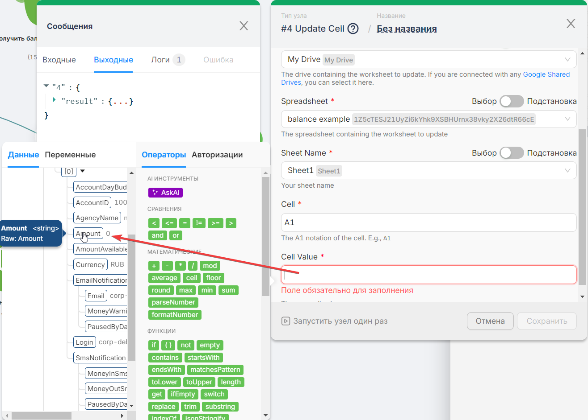
Task: Insert the parentheses function
Action: coord(168,345)
